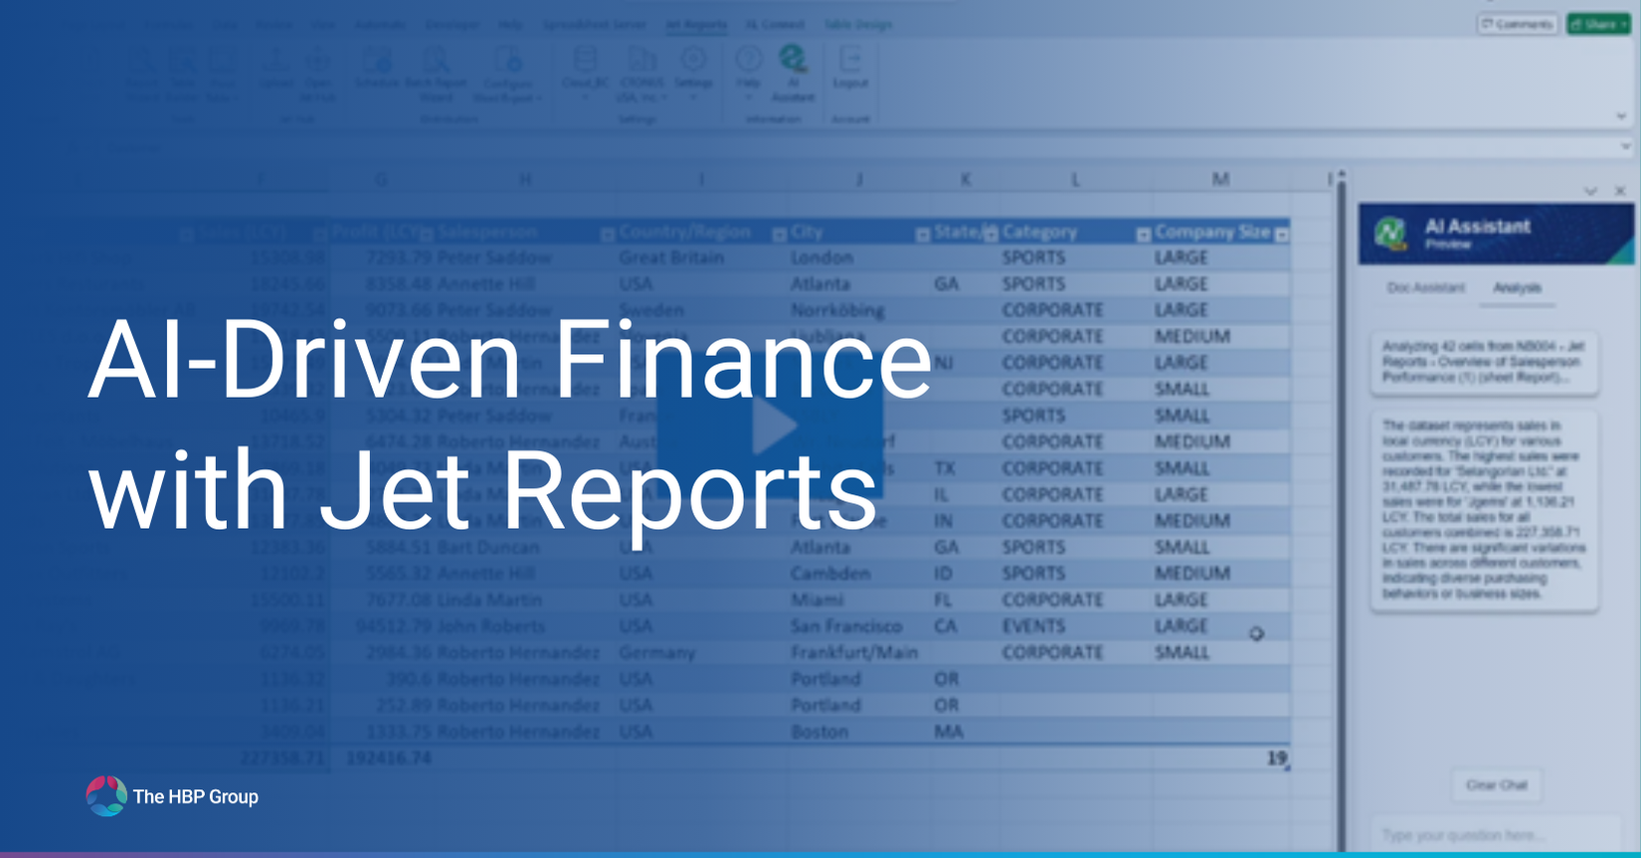Open the Salesperson column filter dropdown
This screenshot has height=858, width=1641.
[607, 235]
